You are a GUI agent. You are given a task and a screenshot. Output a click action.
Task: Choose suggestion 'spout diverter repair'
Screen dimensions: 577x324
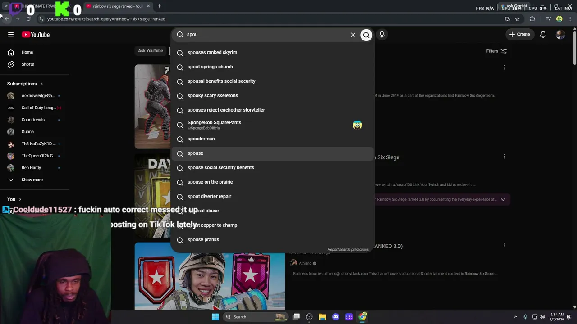coord(272,196)
